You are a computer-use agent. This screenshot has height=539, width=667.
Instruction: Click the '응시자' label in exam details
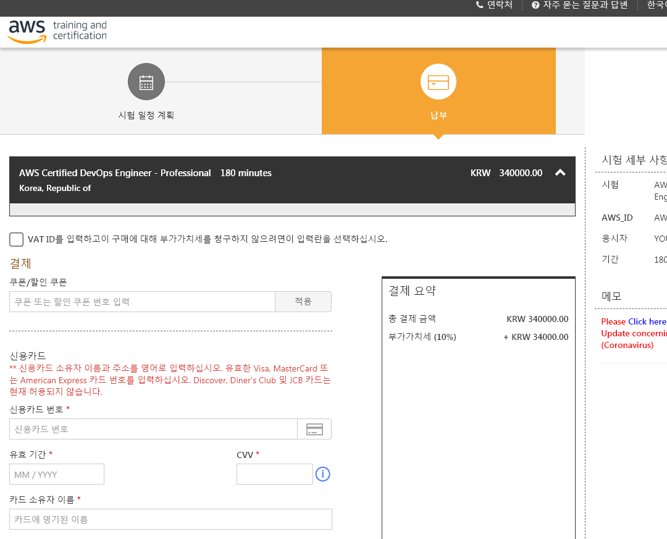point(615,239)
